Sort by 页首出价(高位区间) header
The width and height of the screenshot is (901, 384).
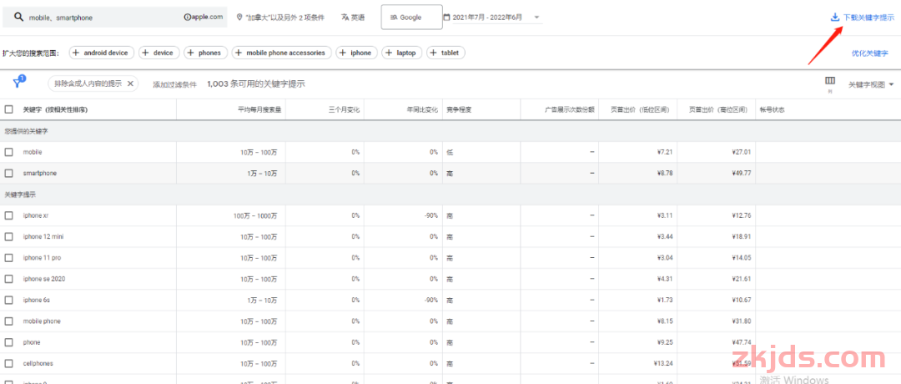point(718,109)
